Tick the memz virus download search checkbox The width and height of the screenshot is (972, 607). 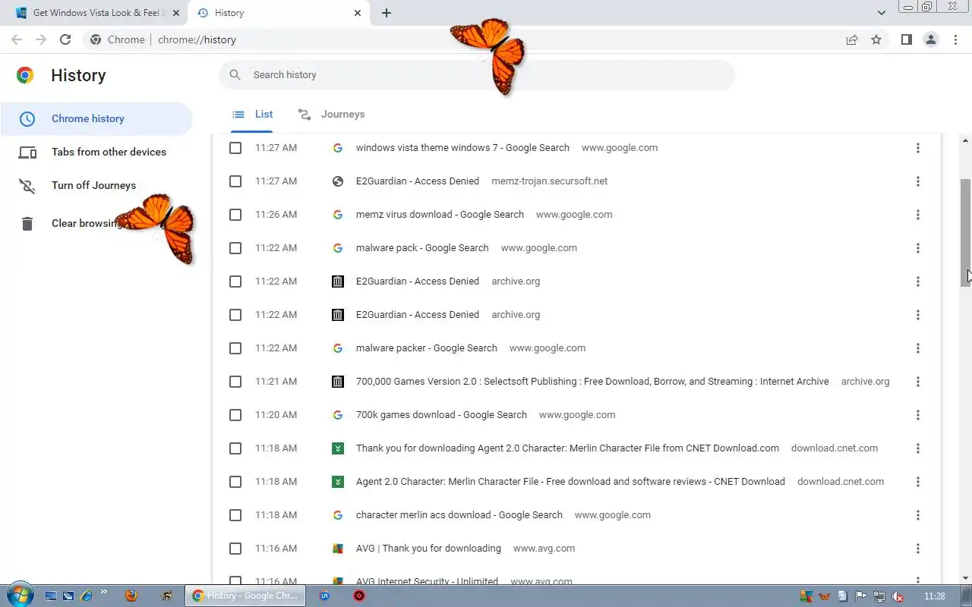[235, 215]
